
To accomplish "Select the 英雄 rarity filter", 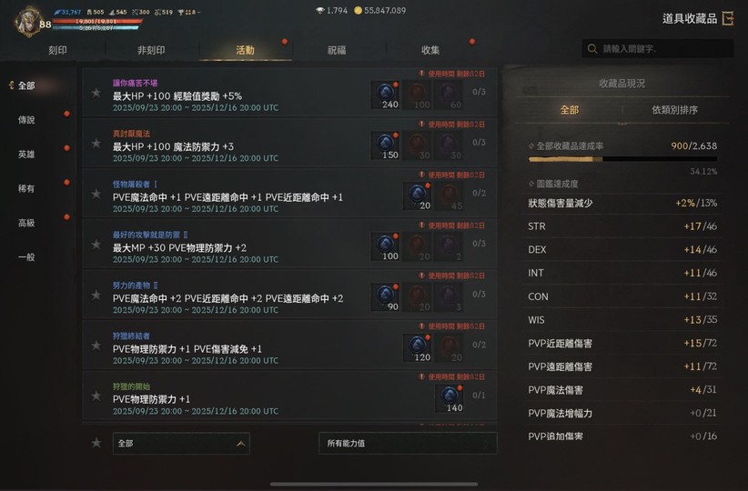I will click(x=26, y=155).
